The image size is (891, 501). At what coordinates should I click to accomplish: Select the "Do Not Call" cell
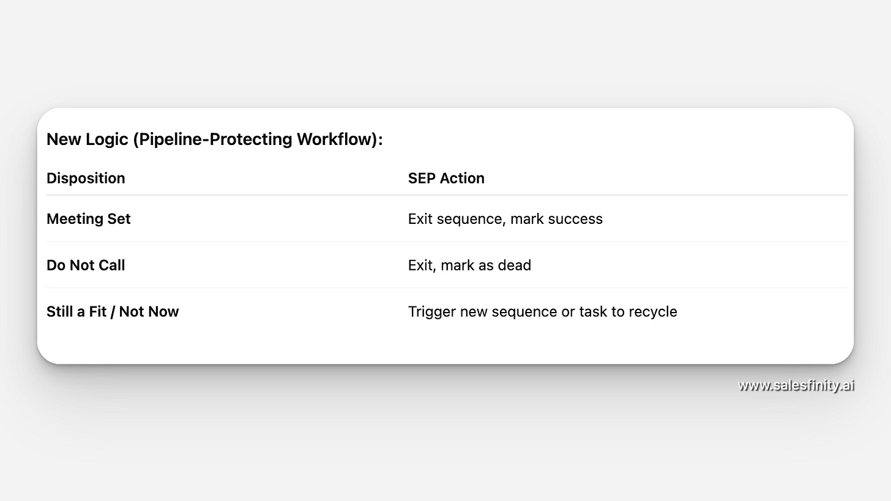tap(86, 265)
